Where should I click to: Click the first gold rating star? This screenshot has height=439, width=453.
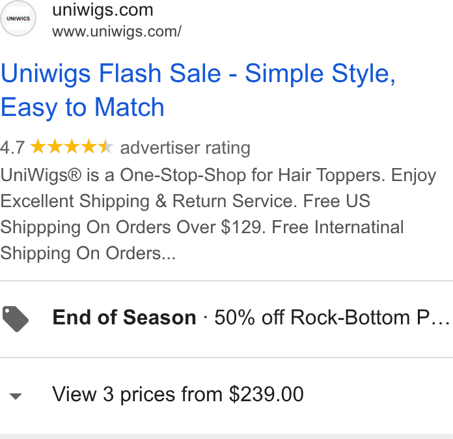coord(38,147)
